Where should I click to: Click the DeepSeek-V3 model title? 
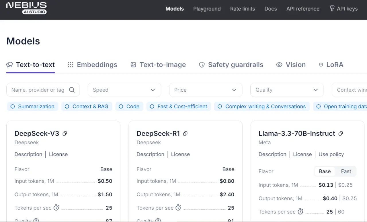[x=37, y=133]
